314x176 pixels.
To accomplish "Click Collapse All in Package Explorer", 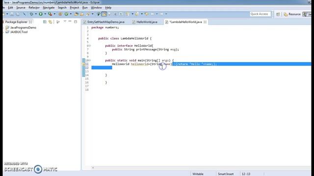I will pyautogui.click(x=45, y=22).
